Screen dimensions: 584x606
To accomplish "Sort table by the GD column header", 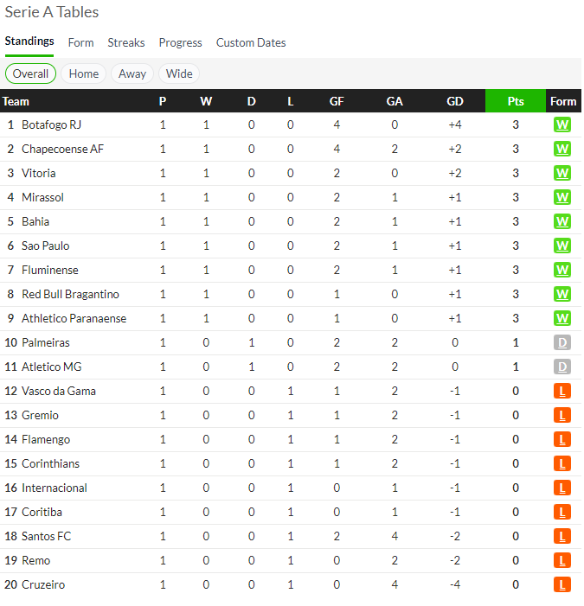I will [x=455, y=101].
